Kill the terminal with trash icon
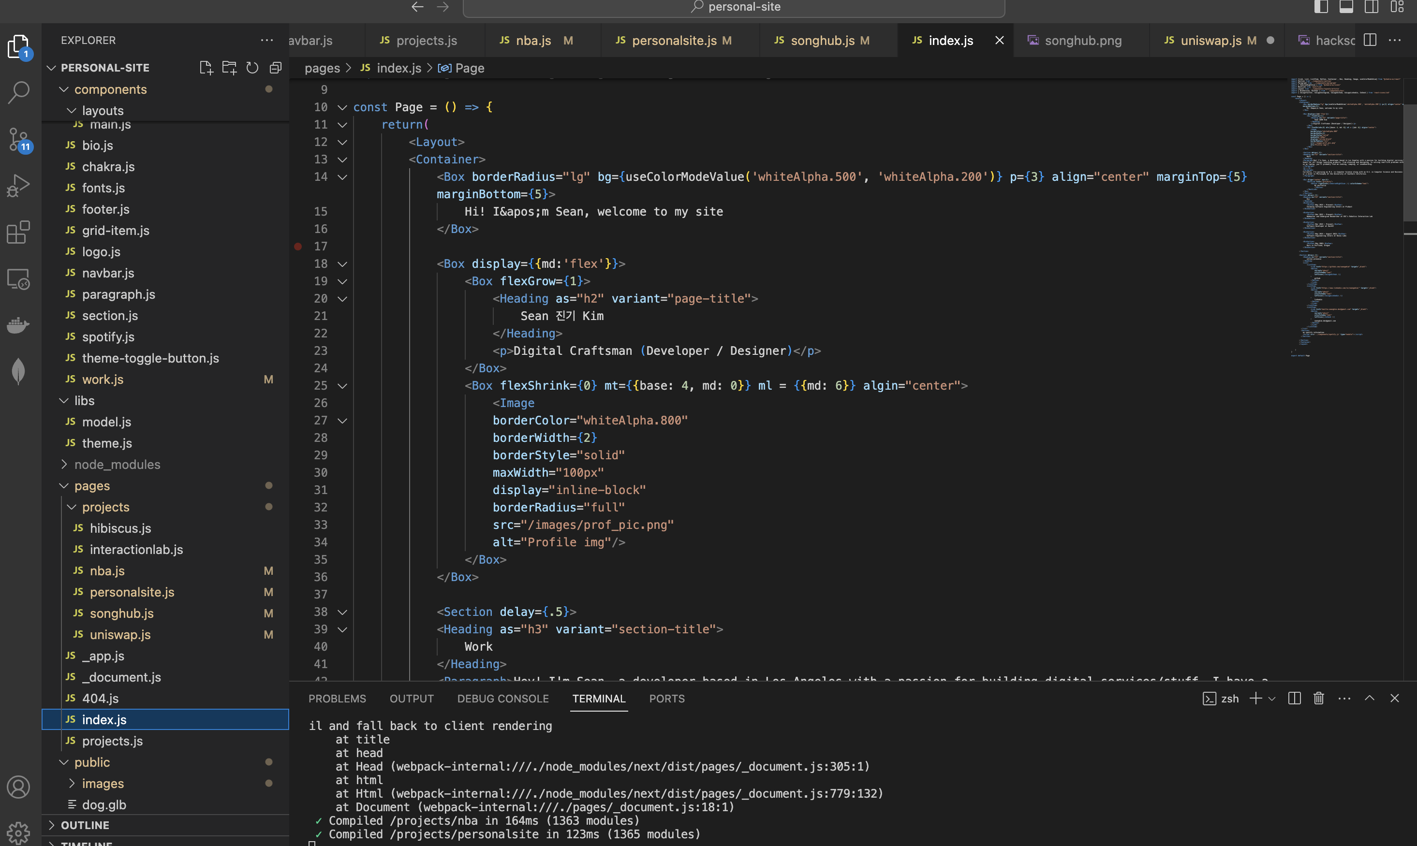Screen dimensions: 1417x846 click(x=1319, y=699)
